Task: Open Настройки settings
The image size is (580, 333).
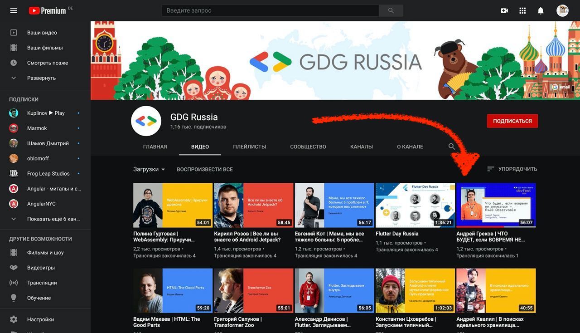Action: (x=45, y=319)
